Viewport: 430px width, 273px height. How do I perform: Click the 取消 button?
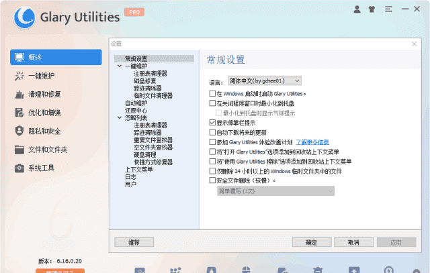tap(354, 242)
